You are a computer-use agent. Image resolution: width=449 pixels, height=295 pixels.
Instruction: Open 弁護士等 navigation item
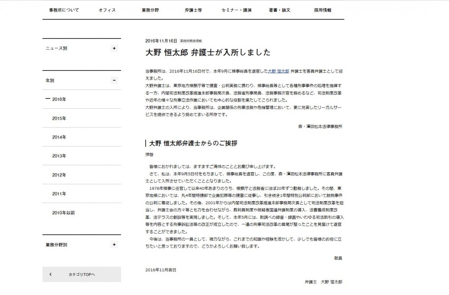(193, 10)
